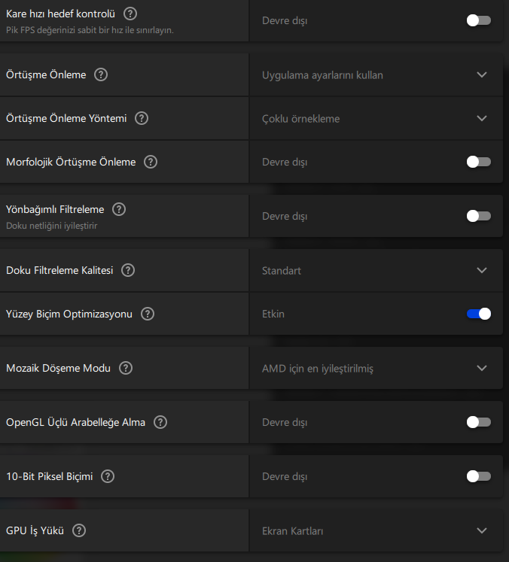509x562 pixels.
Task: Show help for GPU İş Yükü
Action: point(79,530)
